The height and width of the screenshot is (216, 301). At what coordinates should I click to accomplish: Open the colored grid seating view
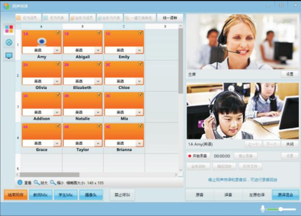coord(9,29)
